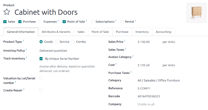Open the Accounting tab
Image resolution: width=208 pixels, height=110 pixels.
[x=163, y=32]
